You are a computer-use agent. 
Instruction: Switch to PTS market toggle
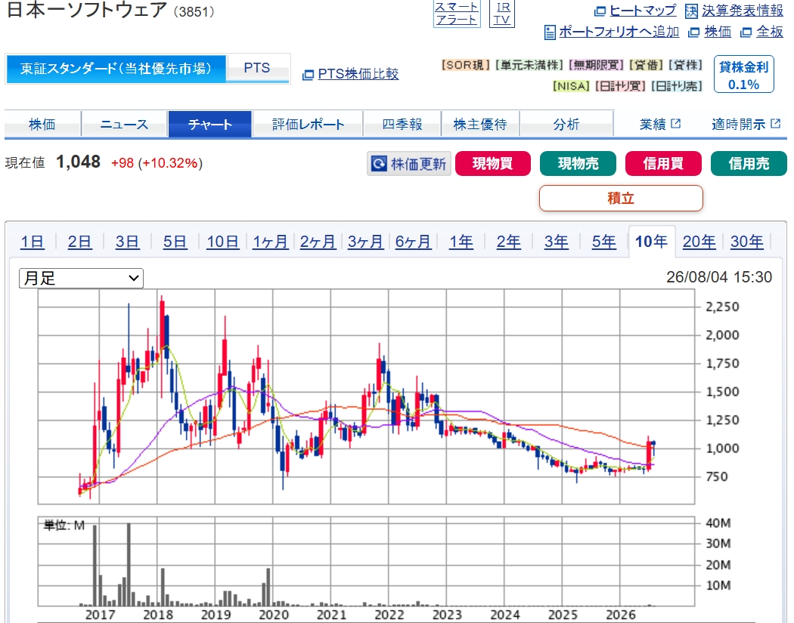(258, 68)
